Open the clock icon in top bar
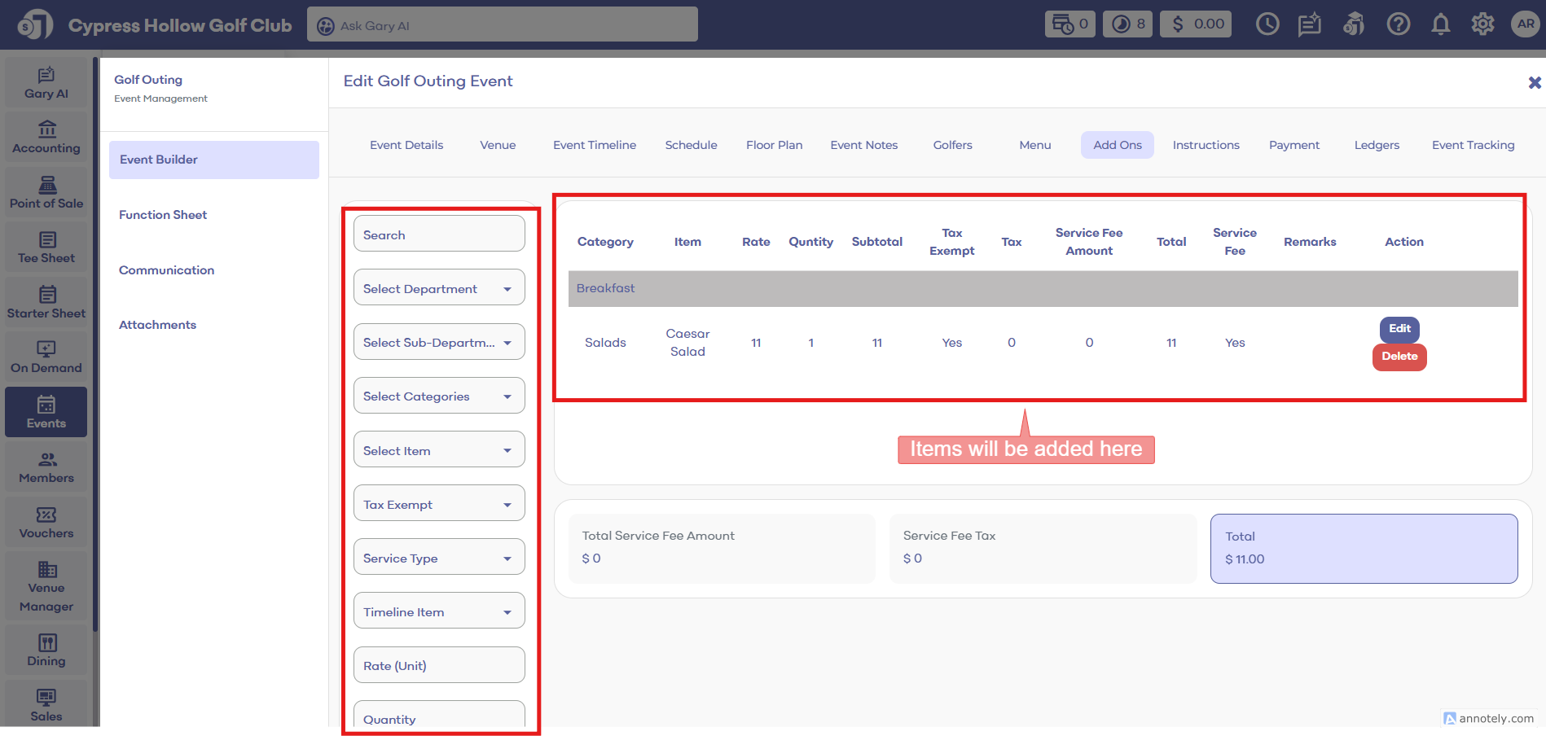Screen dimensions: 1546x736 (1267, 24)
